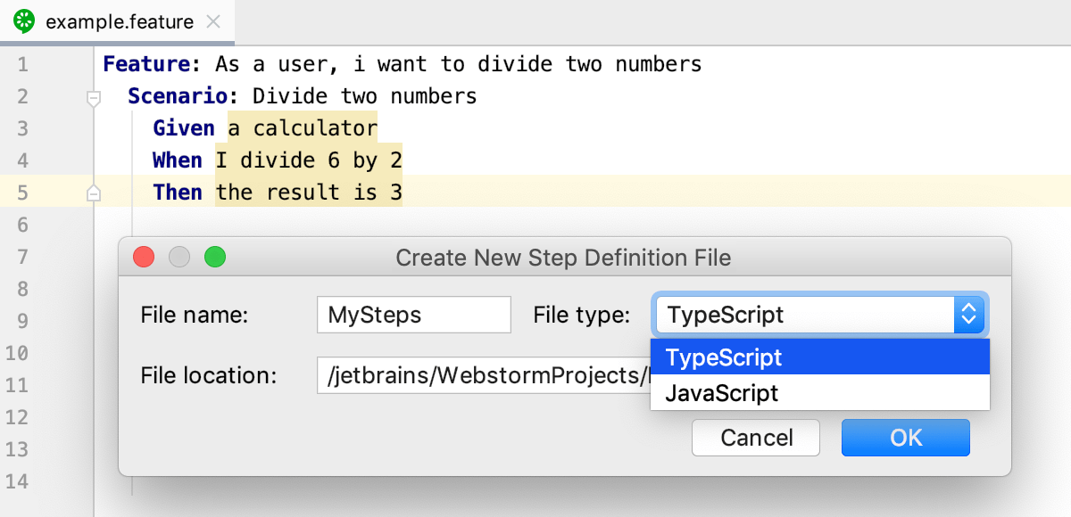
Task: Click the fold end marker beside line 5
Action: (93, 192)
